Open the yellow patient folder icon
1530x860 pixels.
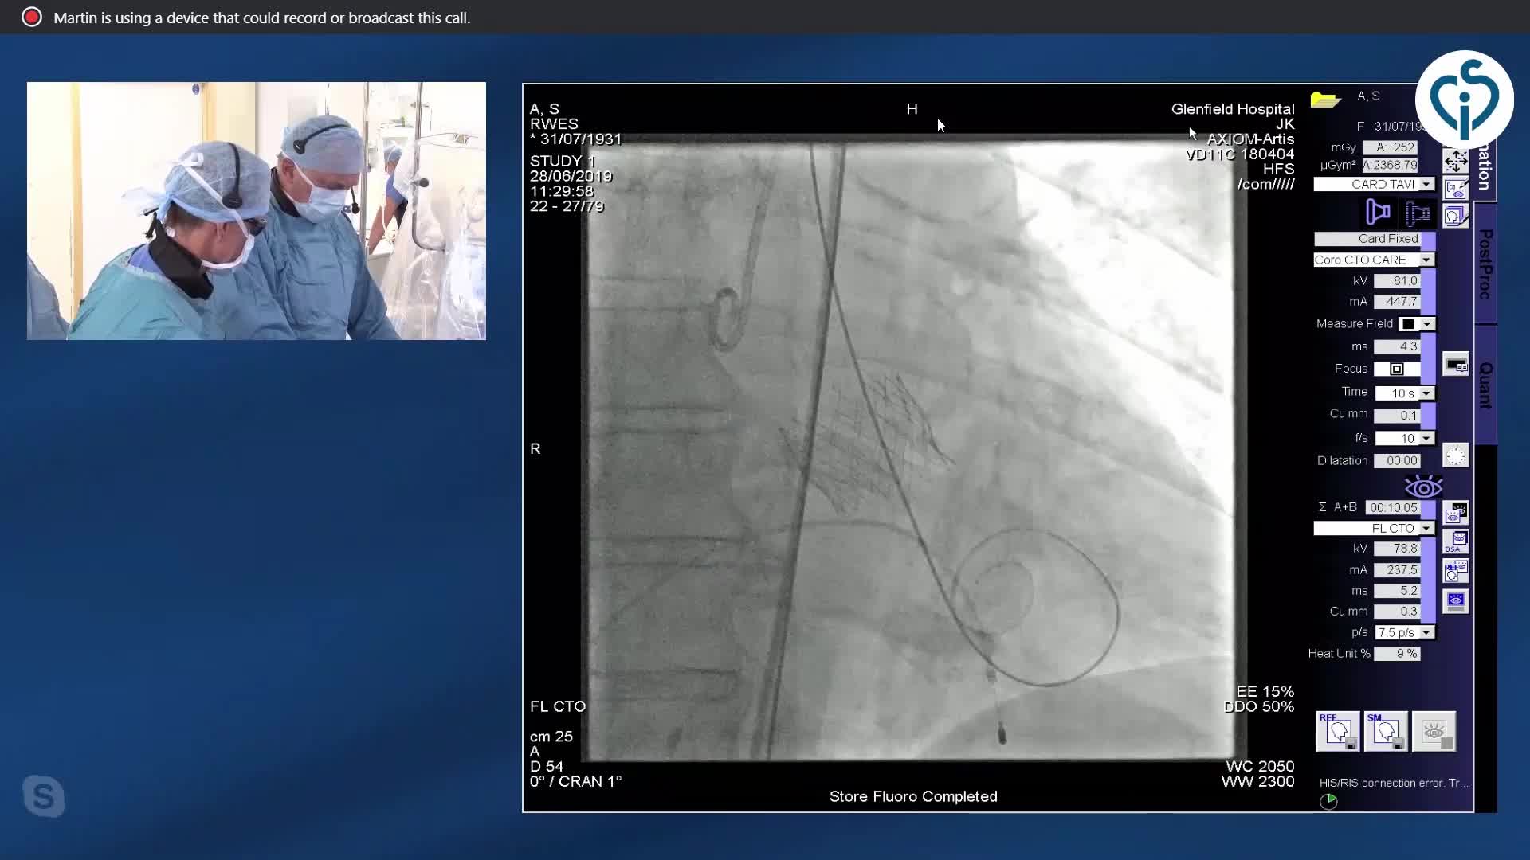tap(1325, 100)
